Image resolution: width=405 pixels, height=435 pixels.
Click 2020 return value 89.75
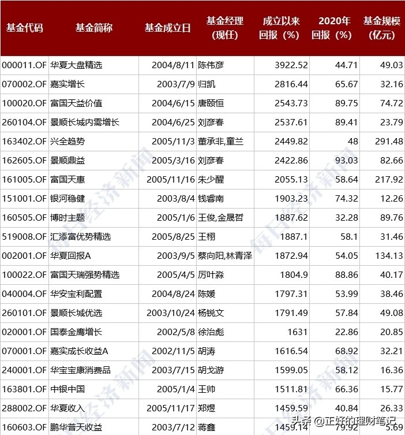(347, 103)
